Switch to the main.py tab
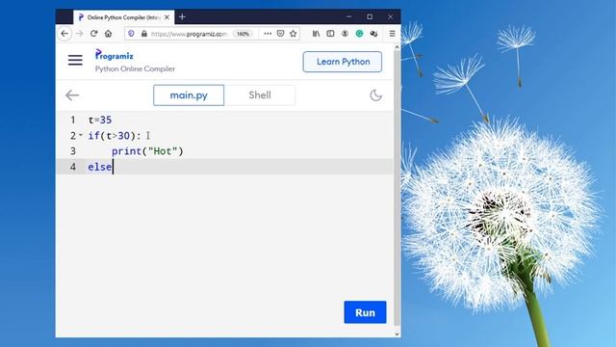Image resolution: width=616 pixels, height=347 pixels. click(x=189, y=95)
